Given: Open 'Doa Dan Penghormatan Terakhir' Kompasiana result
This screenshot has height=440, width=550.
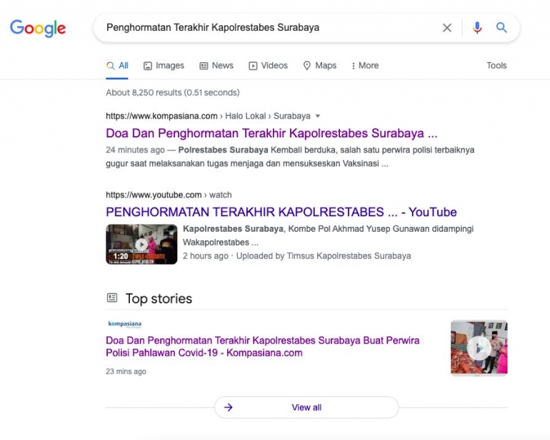Looking at the screenshot, I should click(x=271, y=133).
